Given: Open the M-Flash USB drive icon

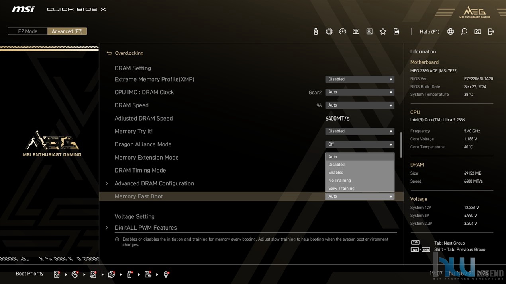Looking at the screenshot, I should coord(316,31).
